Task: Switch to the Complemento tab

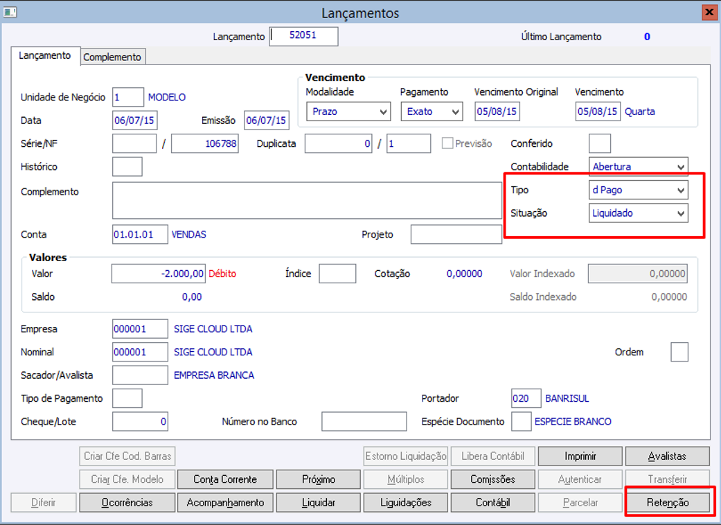Action: [113, 57]
